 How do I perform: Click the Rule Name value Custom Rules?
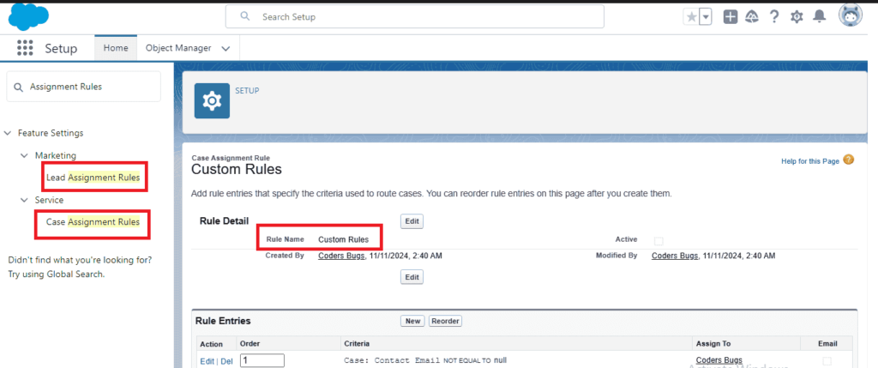click(343, 239)
